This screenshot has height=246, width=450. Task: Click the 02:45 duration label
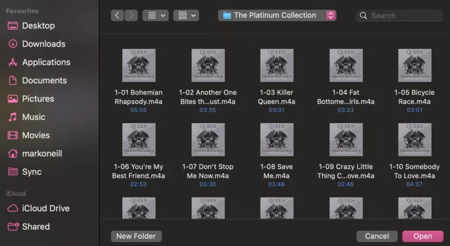[346, 184]
